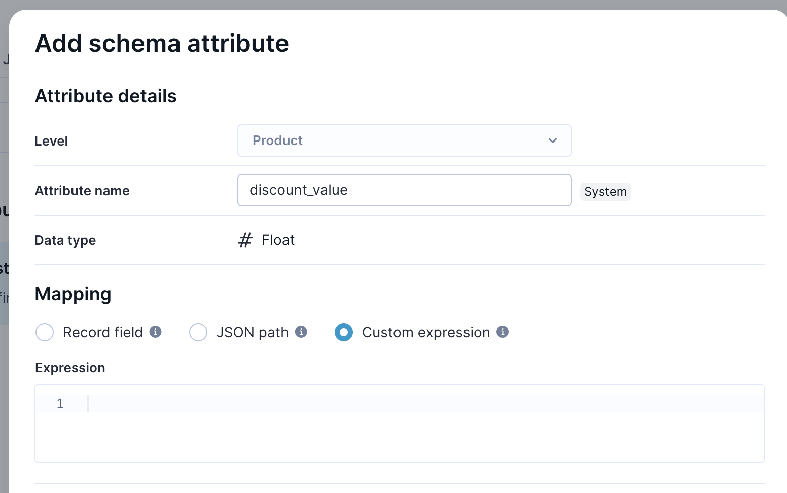Click the Add schema attribute dialog title
The height and width of the screenshot is (493, 787).
[x=162, y=43]
